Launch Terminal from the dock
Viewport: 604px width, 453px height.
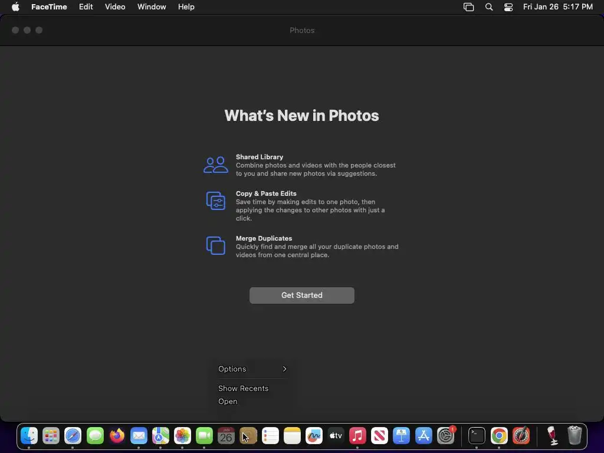(477, 436)
